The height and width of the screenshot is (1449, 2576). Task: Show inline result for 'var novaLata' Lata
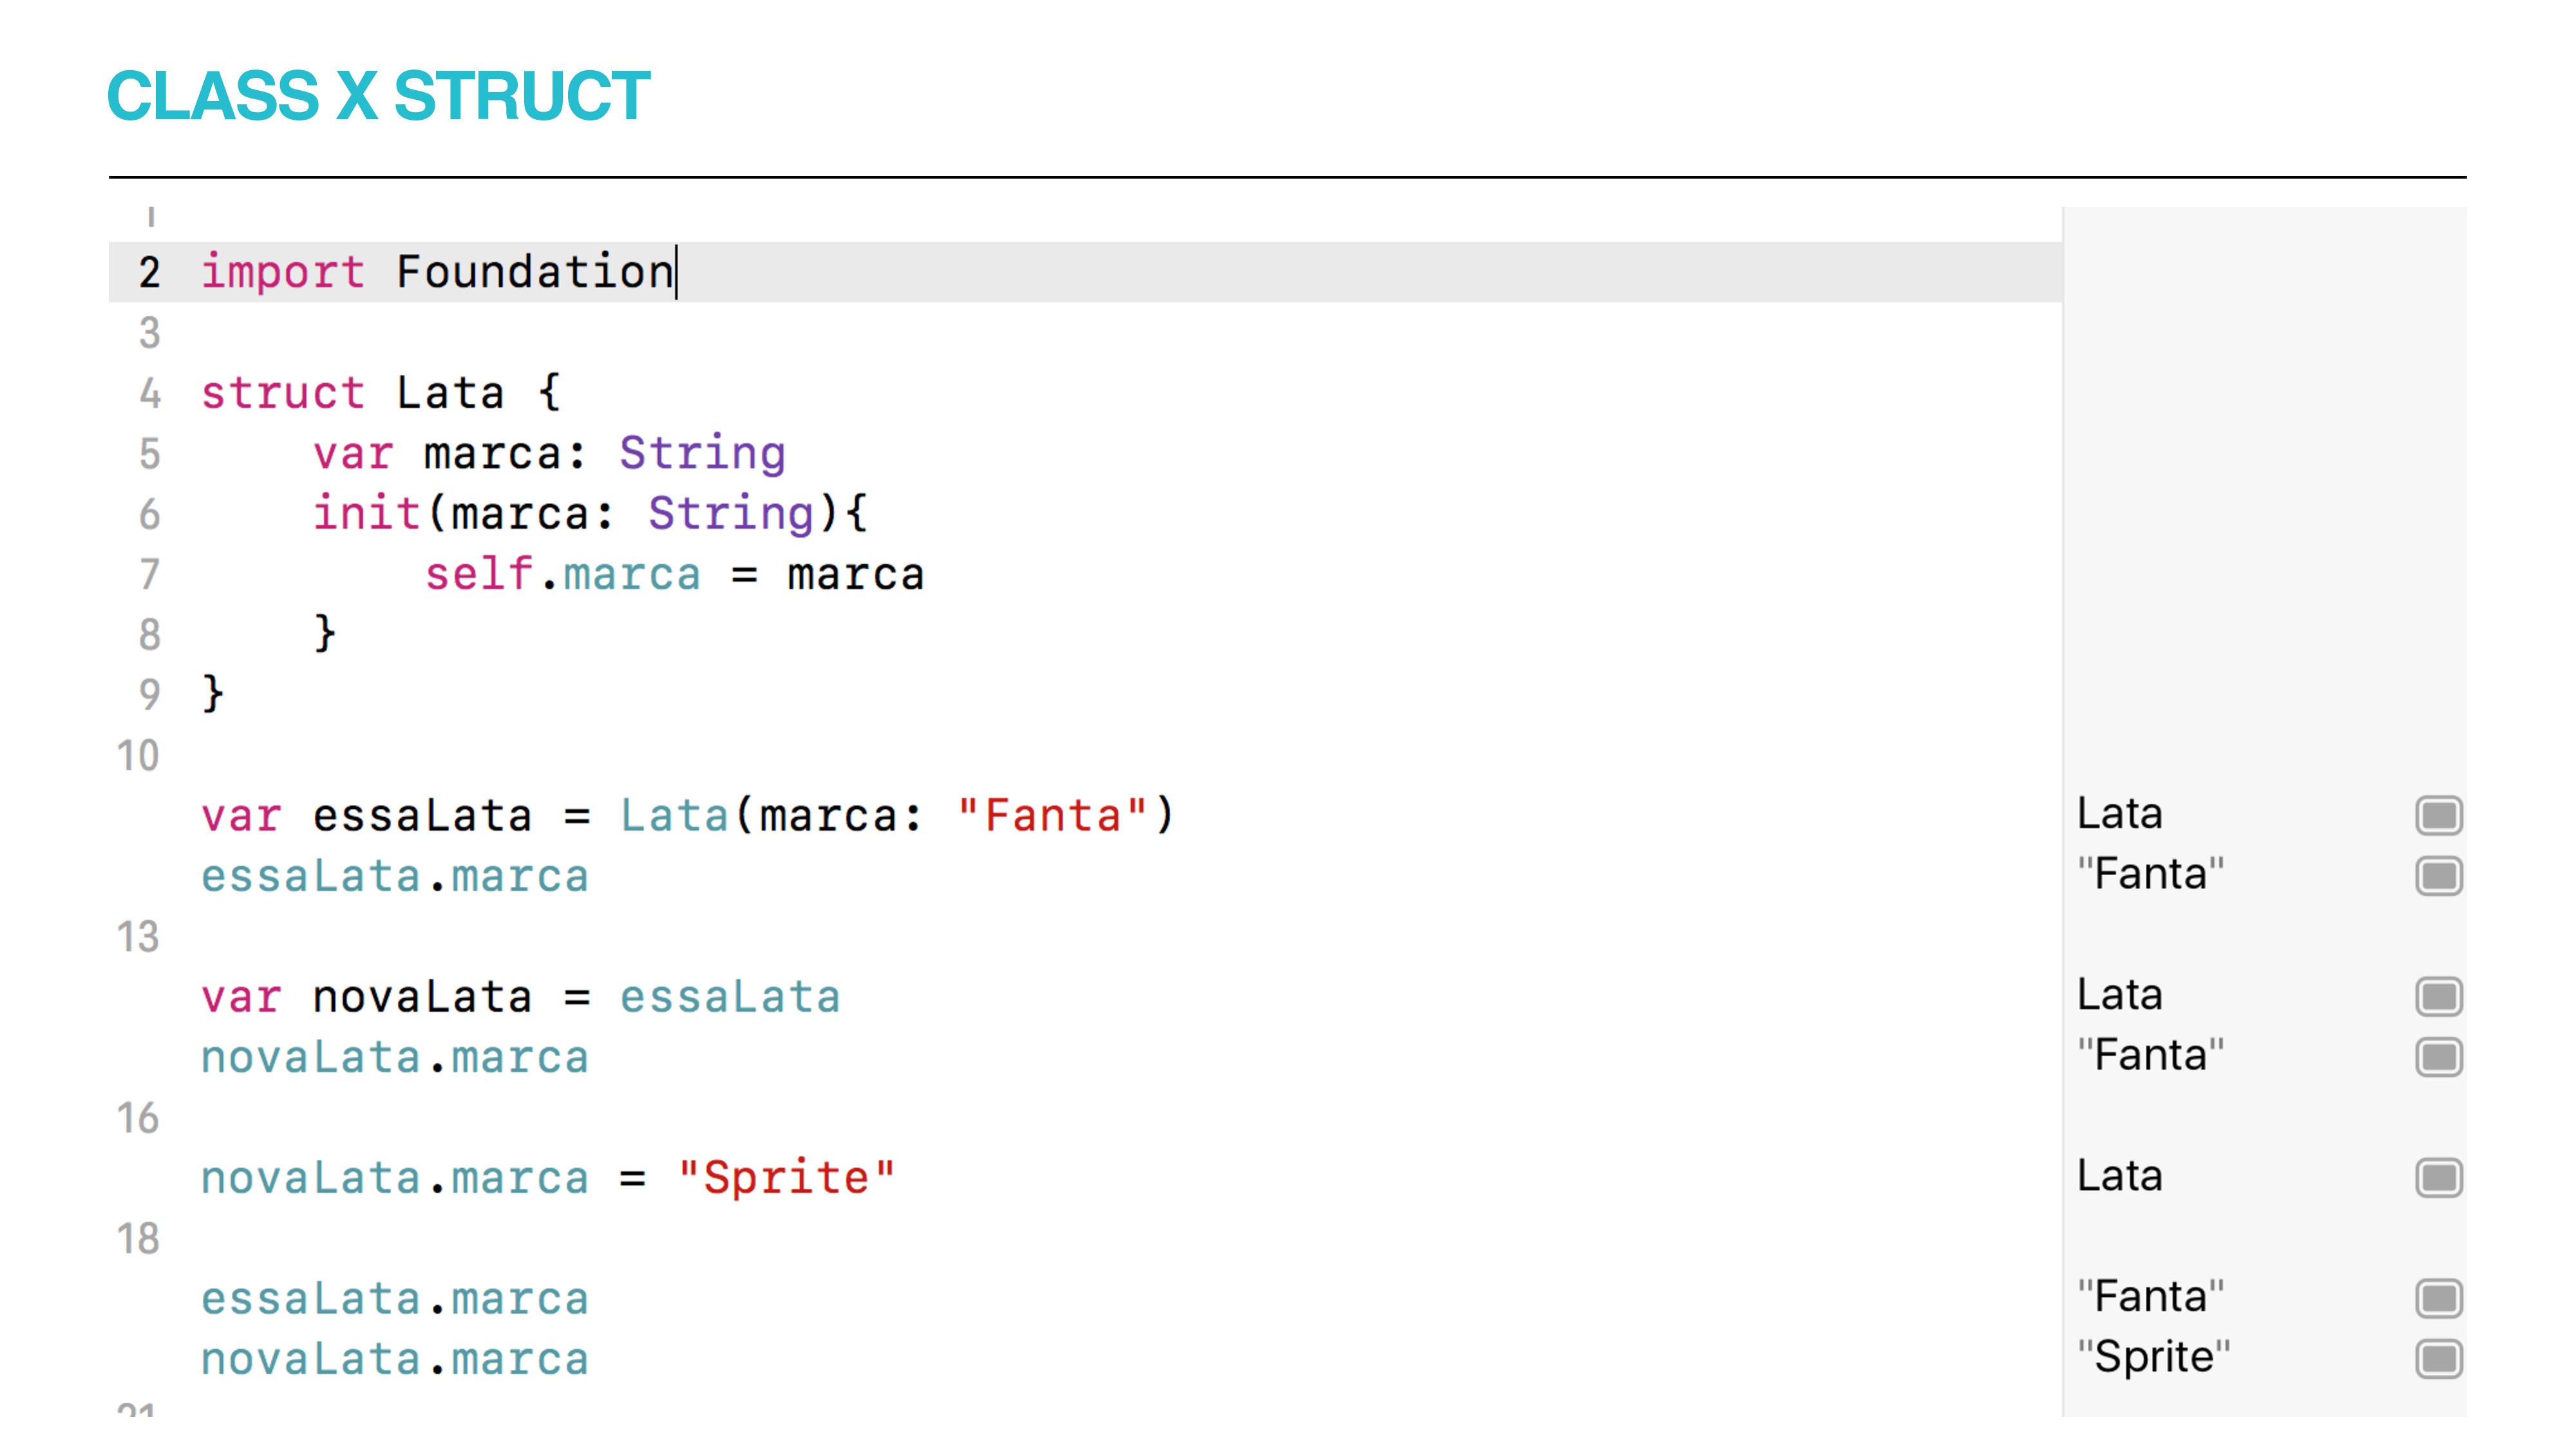pos(2438,996)
